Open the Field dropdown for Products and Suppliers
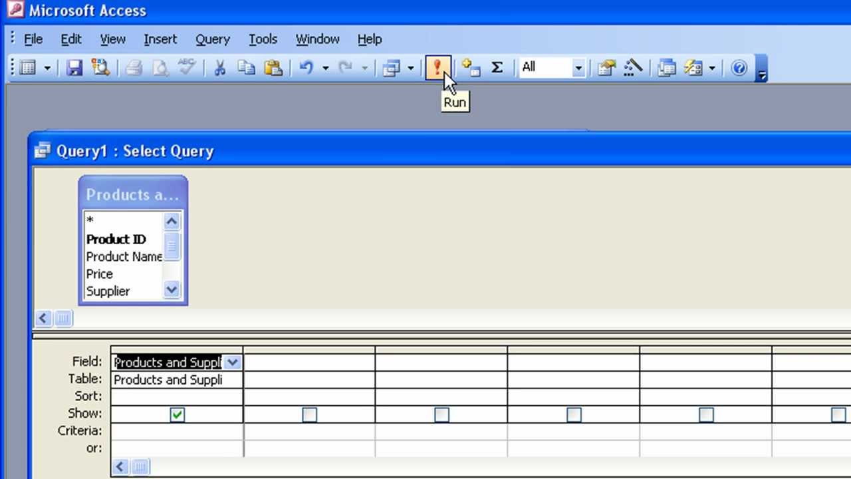The image size is (851, 479). tap(232, 362)
